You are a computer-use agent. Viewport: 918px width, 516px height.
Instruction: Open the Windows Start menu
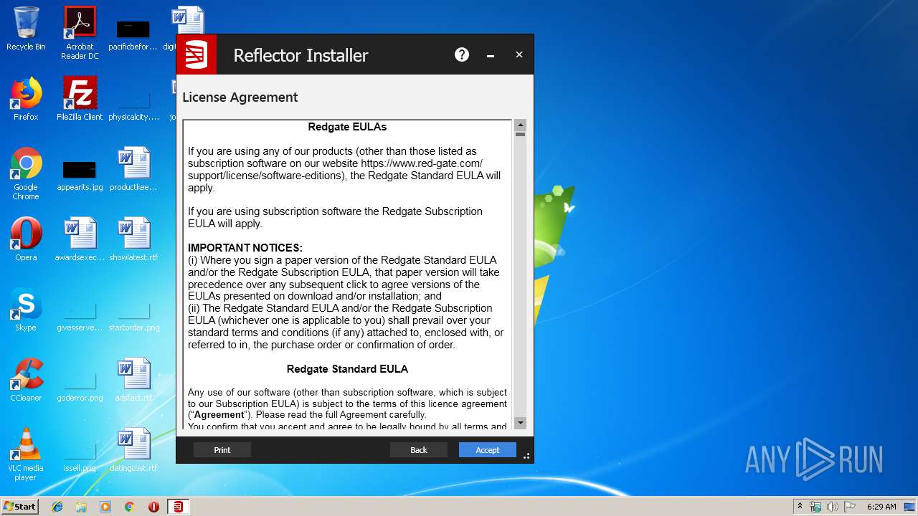[x=19, y=506]
